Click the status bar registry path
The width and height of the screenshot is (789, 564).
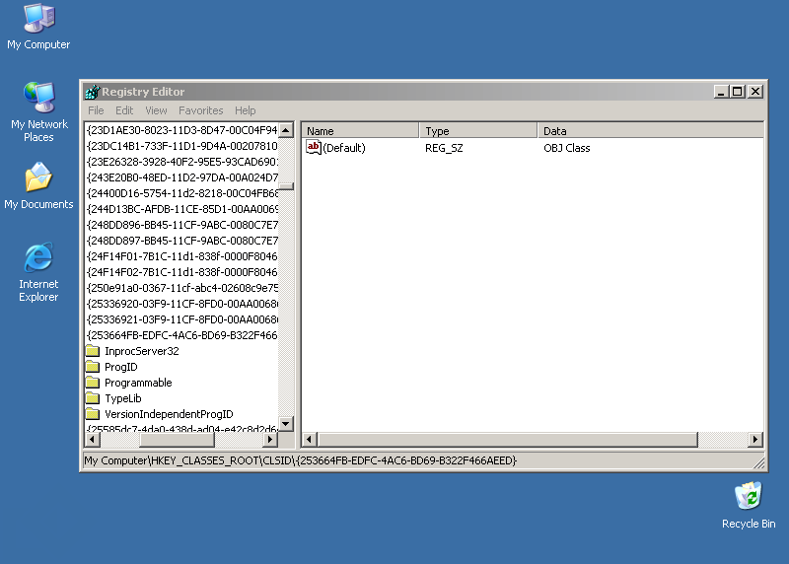tap(301, 460)
